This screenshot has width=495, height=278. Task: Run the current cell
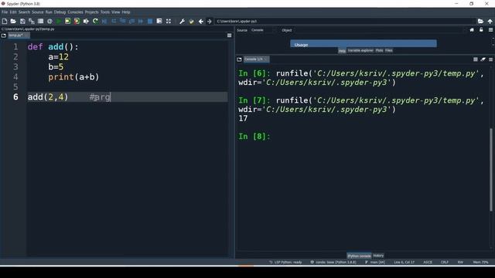67,21
